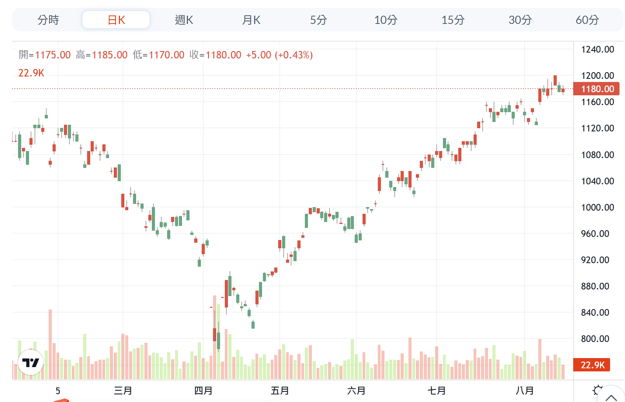Click the 1240.00 price axis label
This screenshot has height=402, width=625.
click(x=598, y=49)
